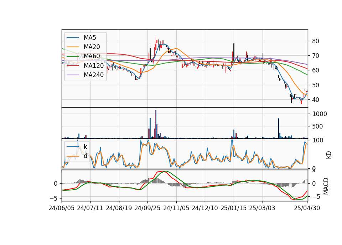Click the volume axis value 1000
Image resolution: width=342 pixels, height=245 pixels.
coord(320,114)
